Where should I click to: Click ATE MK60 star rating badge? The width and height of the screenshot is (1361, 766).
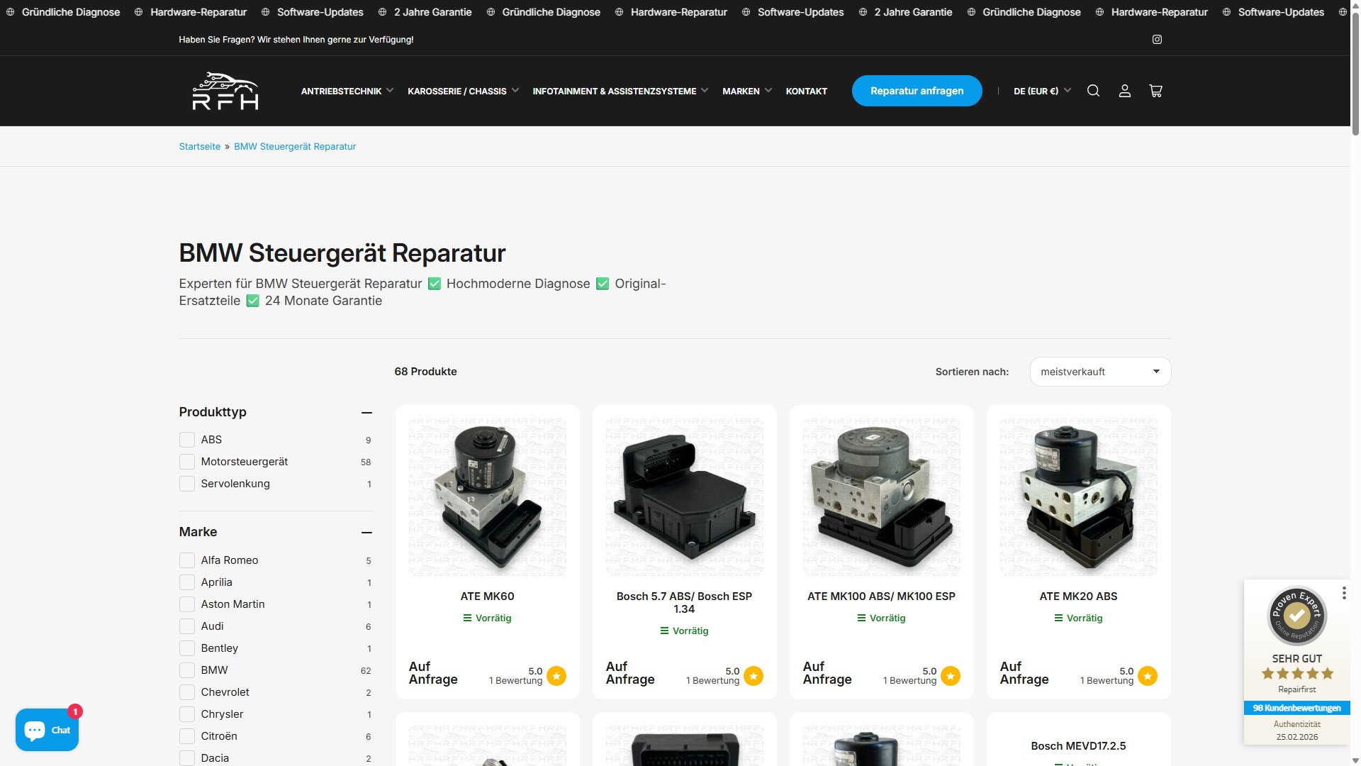[x=556, y=676]
